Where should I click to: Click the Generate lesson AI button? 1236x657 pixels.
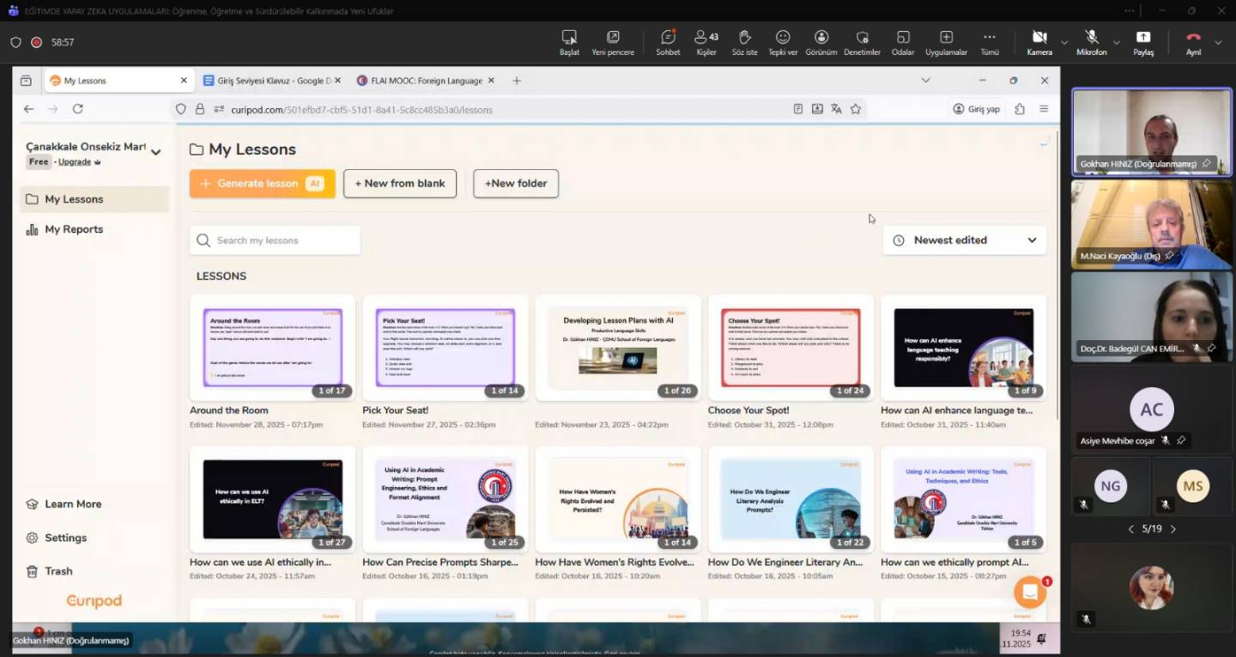click(x=262, y=183)
